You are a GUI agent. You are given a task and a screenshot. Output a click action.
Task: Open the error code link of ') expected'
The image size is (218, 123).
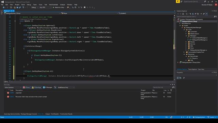12,93
